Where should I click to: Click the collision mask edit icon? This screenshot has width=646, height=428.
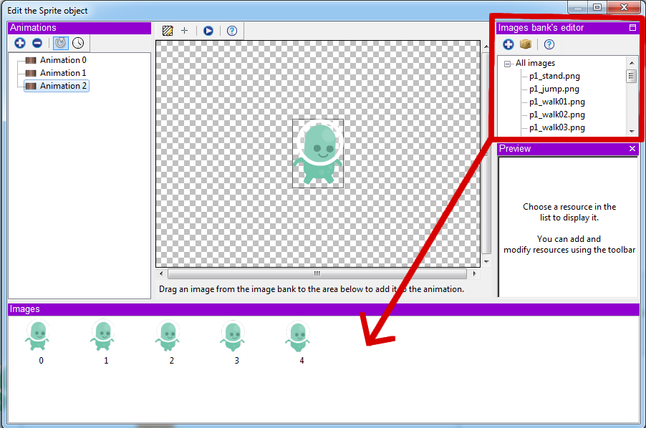[x=168, y=31]
